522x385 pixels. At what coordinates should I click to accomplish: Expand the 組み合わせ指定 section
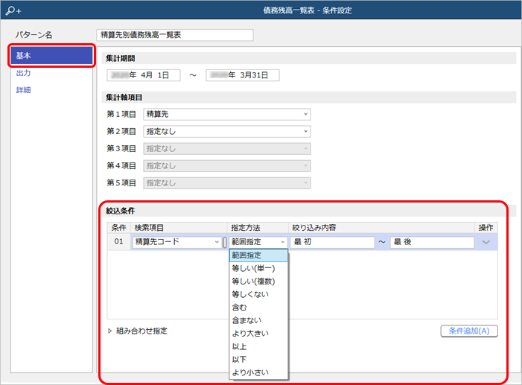(138, 331)
